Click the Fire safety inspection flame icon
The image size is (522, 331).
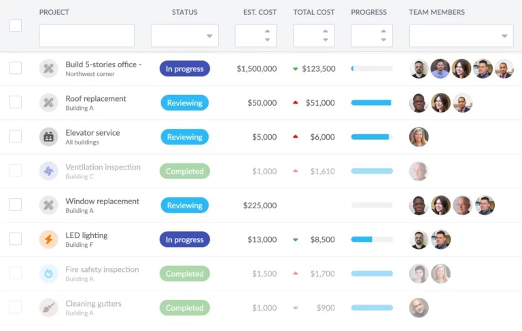point(48,273)
